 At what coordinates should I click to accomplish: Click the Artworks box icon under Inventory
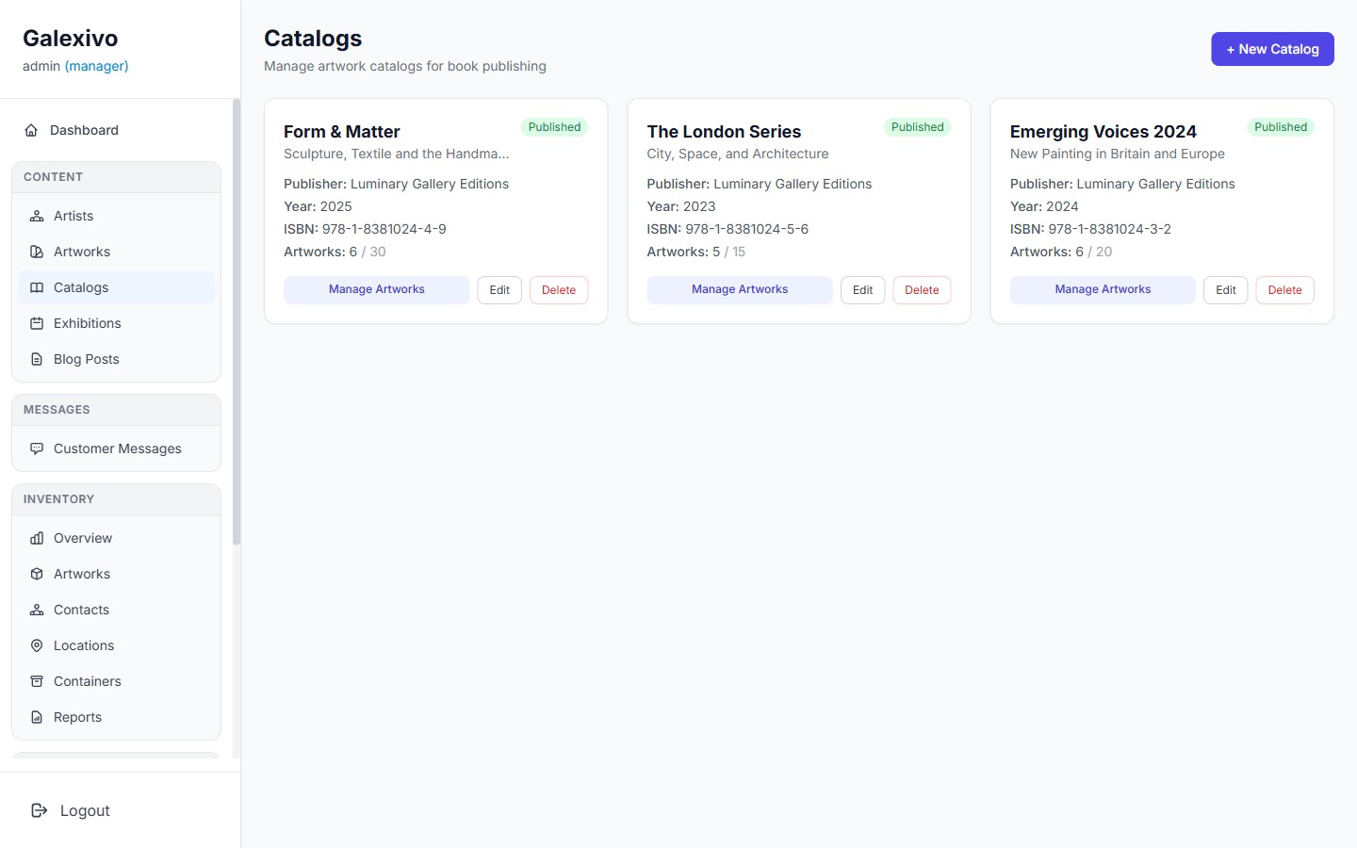(37, 574)
